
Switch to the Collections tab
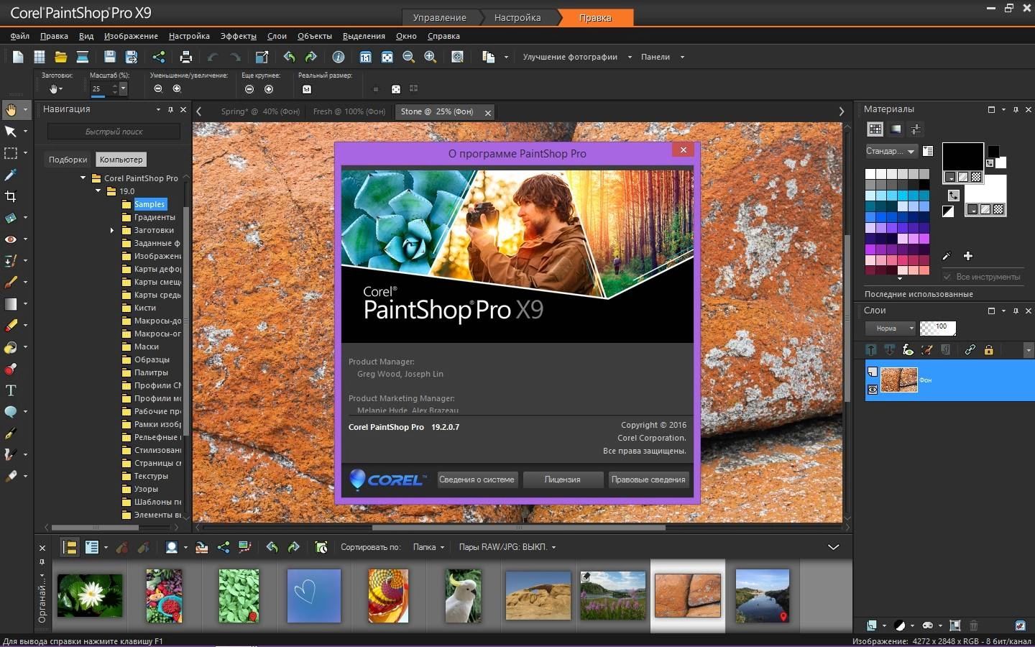68,160
